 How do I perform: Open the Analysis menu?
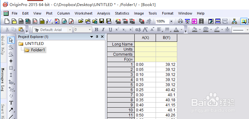tap(104, 13)
